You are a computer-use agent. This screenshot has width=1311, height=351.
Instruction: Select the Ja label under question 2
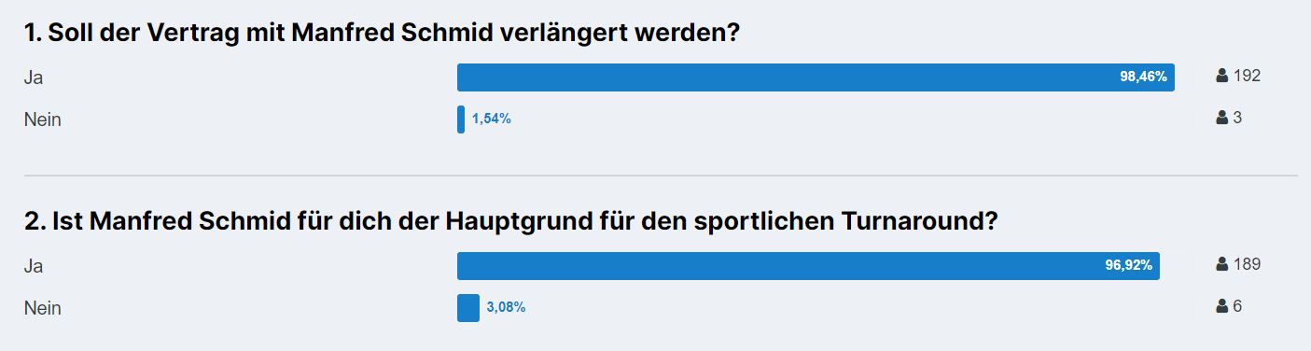(34, 267)
